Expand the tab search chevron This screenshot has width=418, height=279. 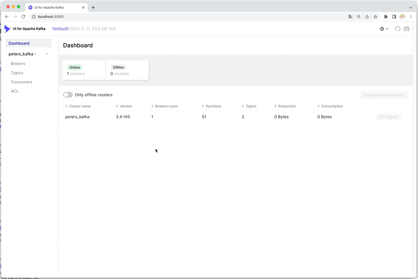click(x=411, y=7)
